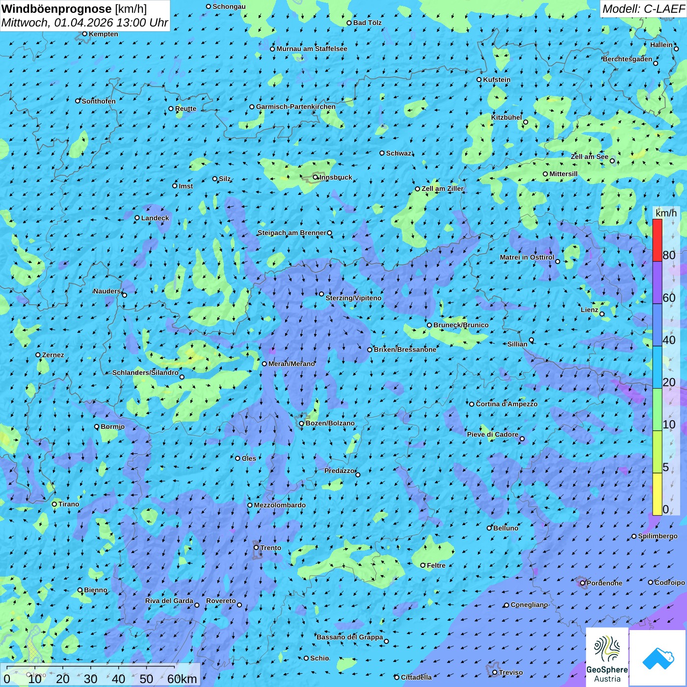Click the red 80 km/h legend color
This screenshot has height=687, width=687.
tap(657, 240)
